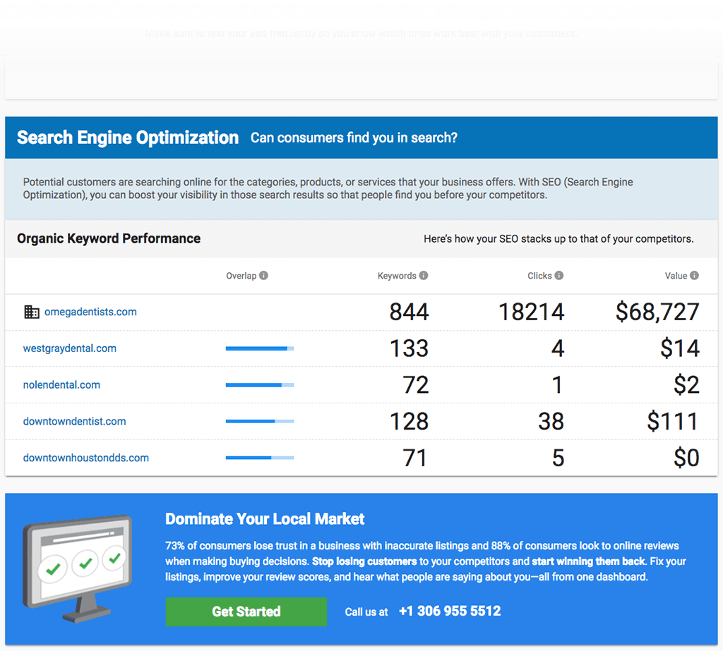Select the value $14
723x651 pixels.
tap(680, 348)
